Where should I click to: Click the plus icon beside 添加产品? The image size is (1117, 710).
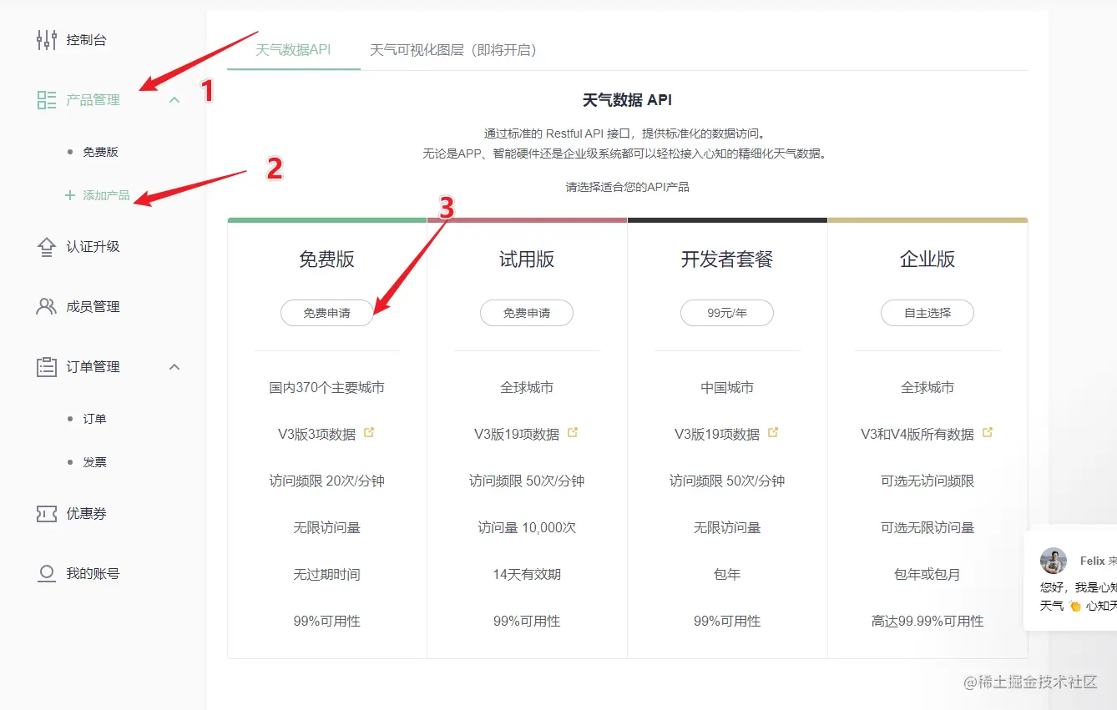(x=70, y=195)
